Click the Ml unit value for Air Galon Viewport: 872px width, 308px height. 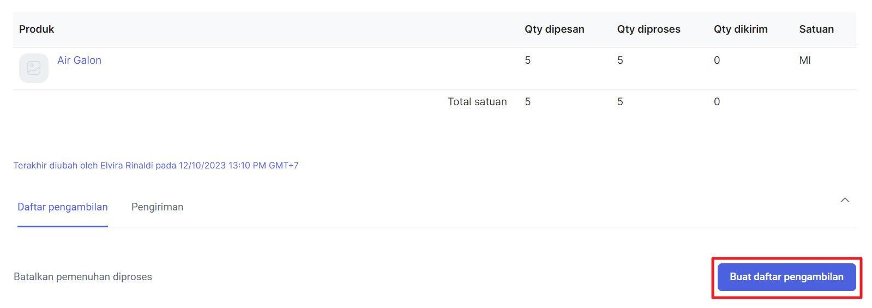coord(805,61)
